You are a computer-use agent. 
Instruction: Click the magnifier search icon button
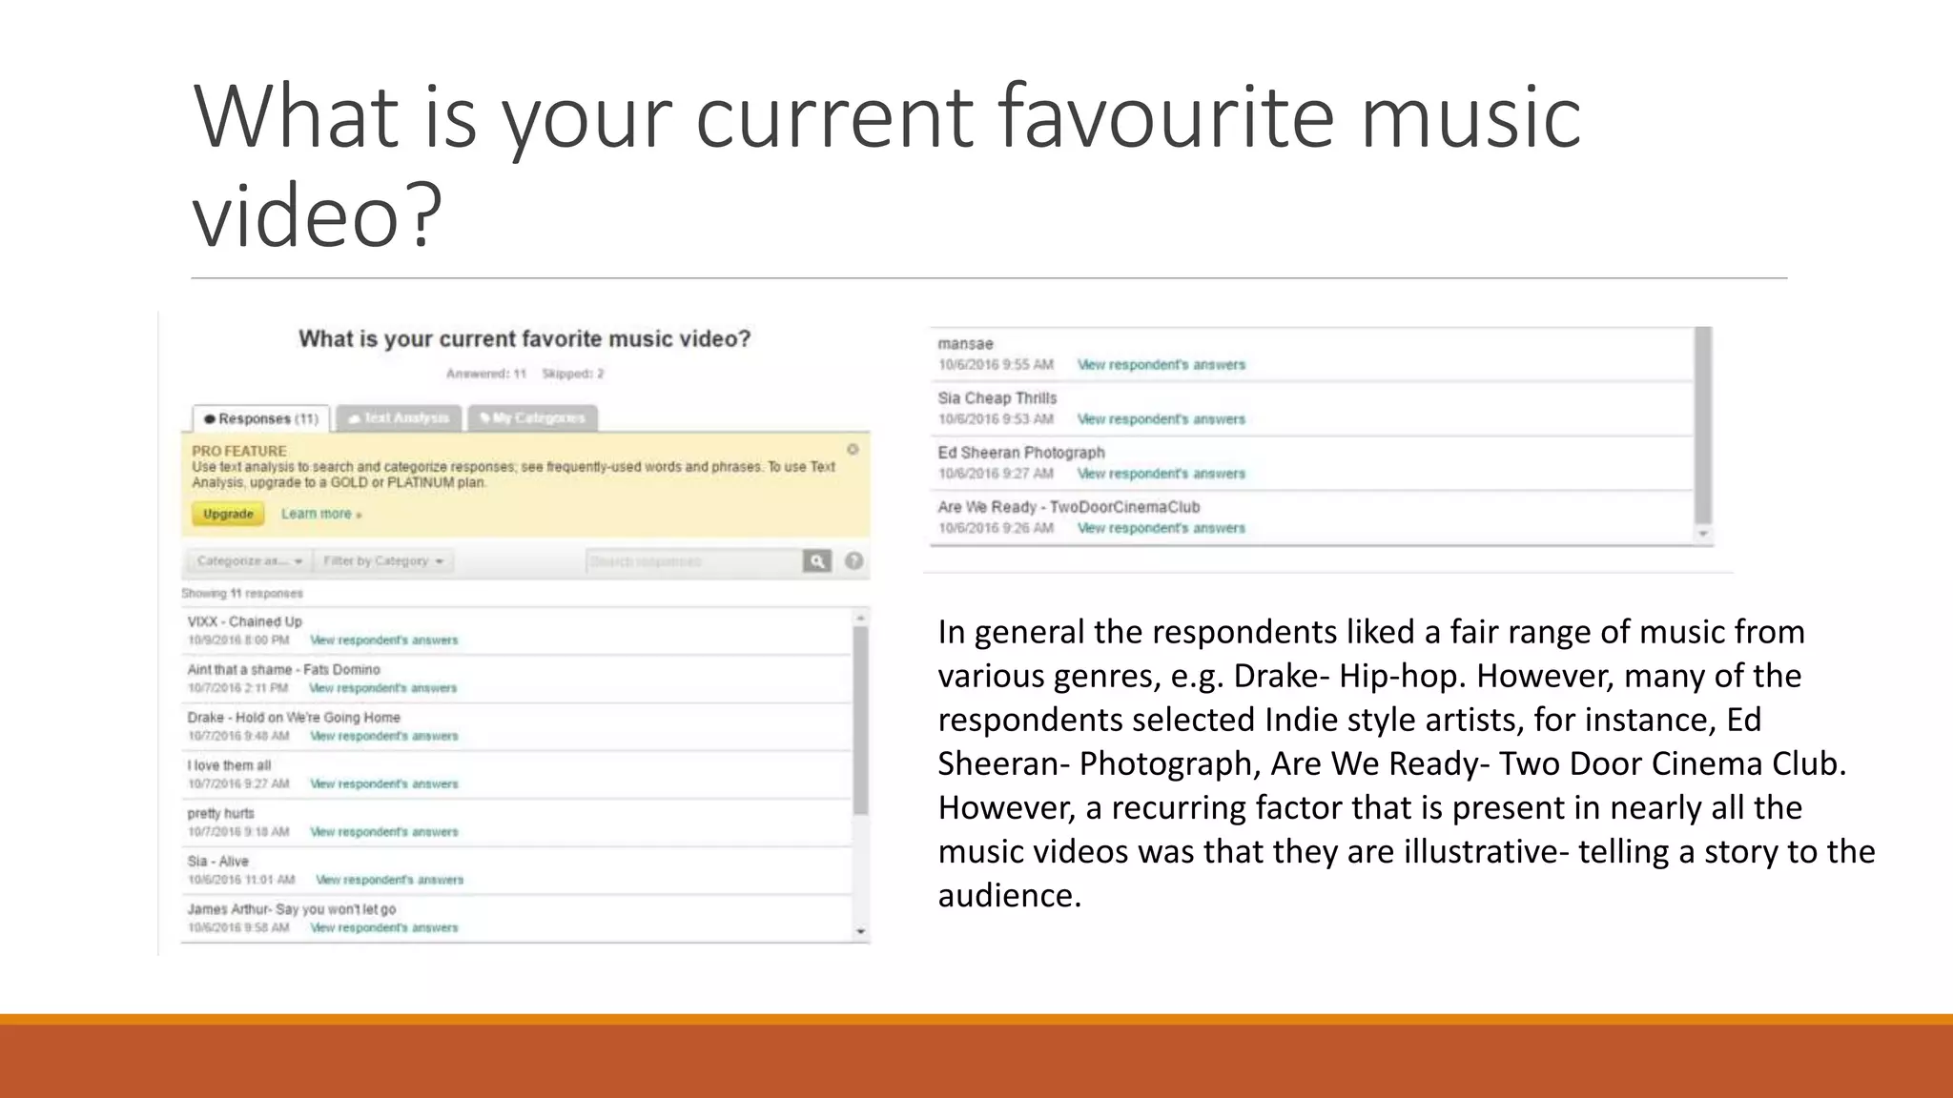click(817, 561)
